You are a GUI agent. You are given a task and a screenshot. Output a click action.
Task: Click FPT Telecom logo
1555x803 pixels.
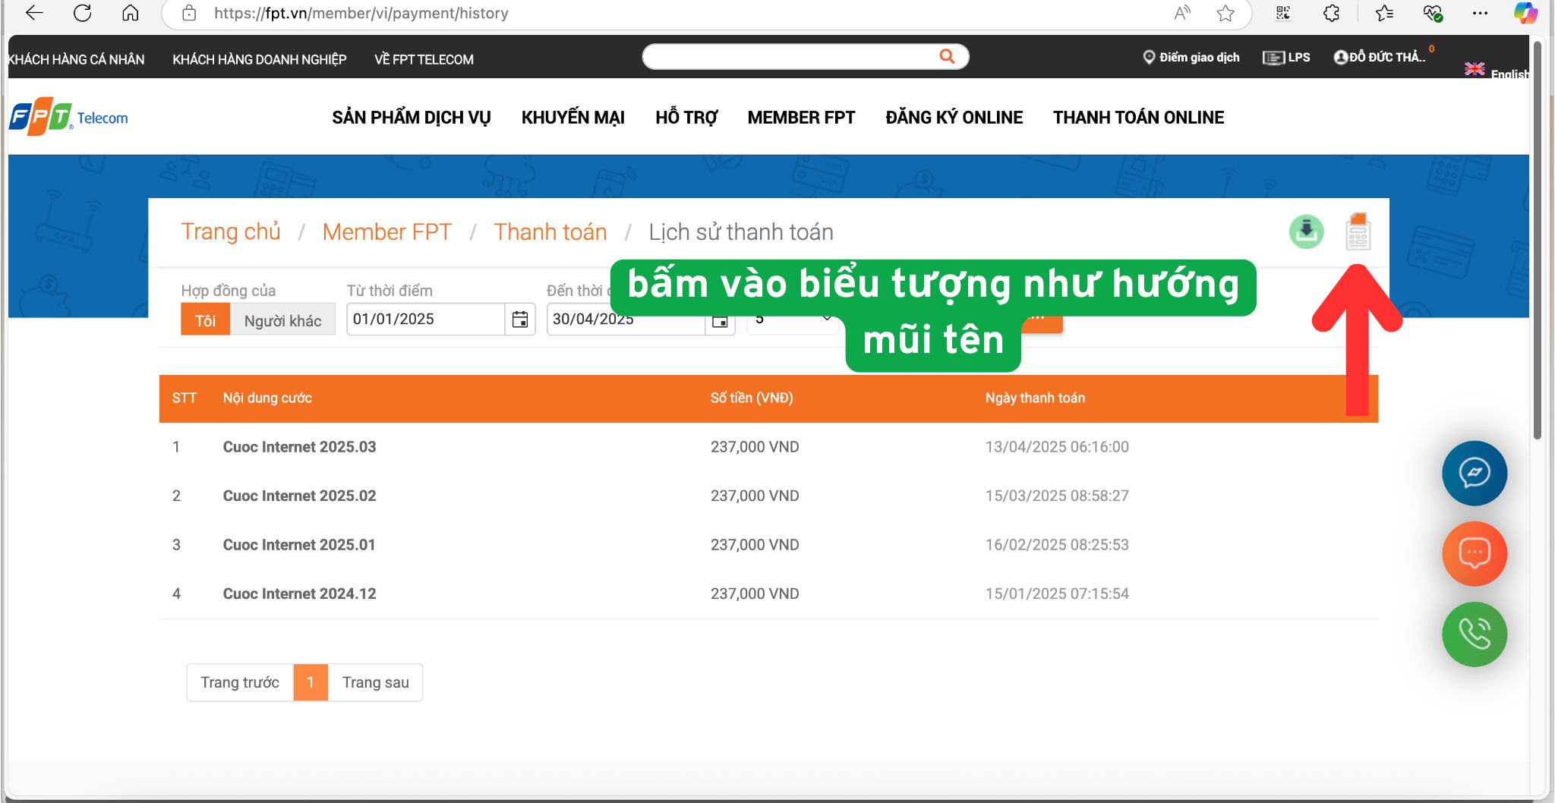(68, 117)
